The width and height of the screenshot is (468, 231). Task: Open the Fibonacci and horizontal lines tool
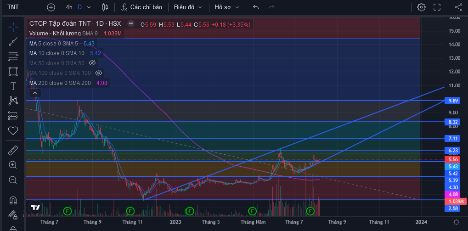(13, 56)
